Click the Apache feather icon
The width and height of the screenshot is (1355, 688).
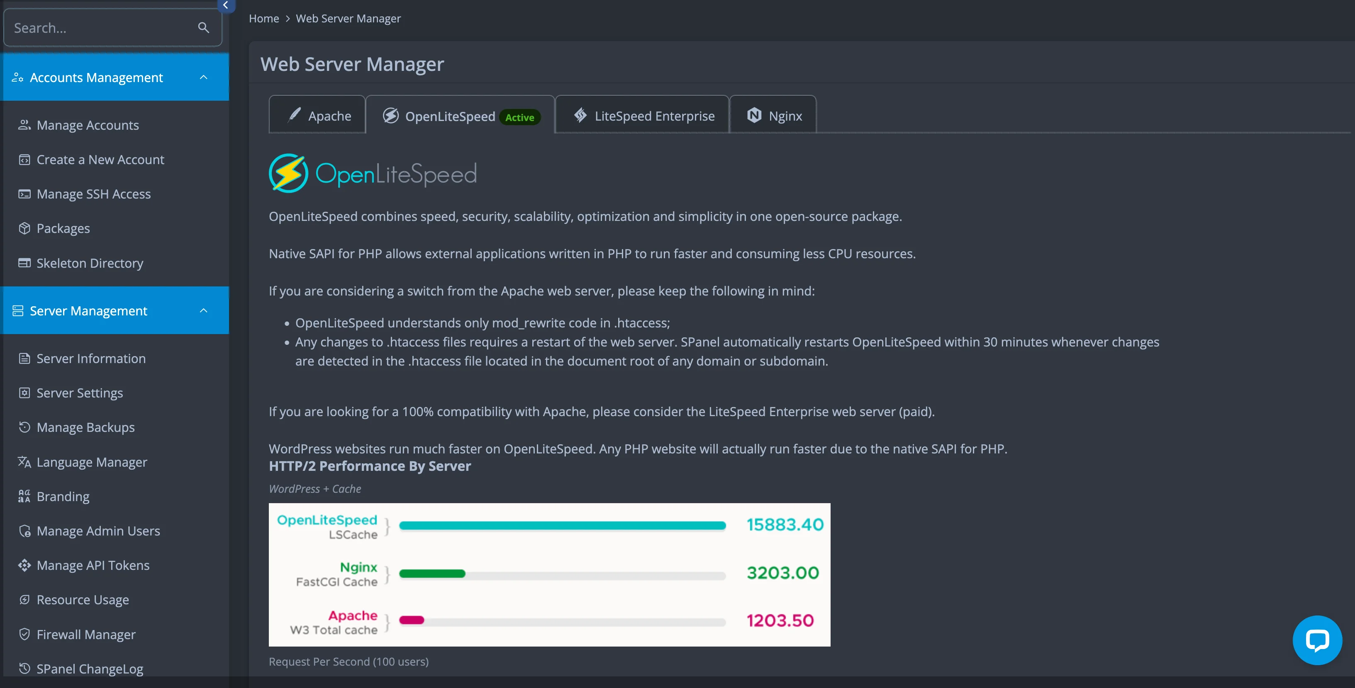coord(295,115)
